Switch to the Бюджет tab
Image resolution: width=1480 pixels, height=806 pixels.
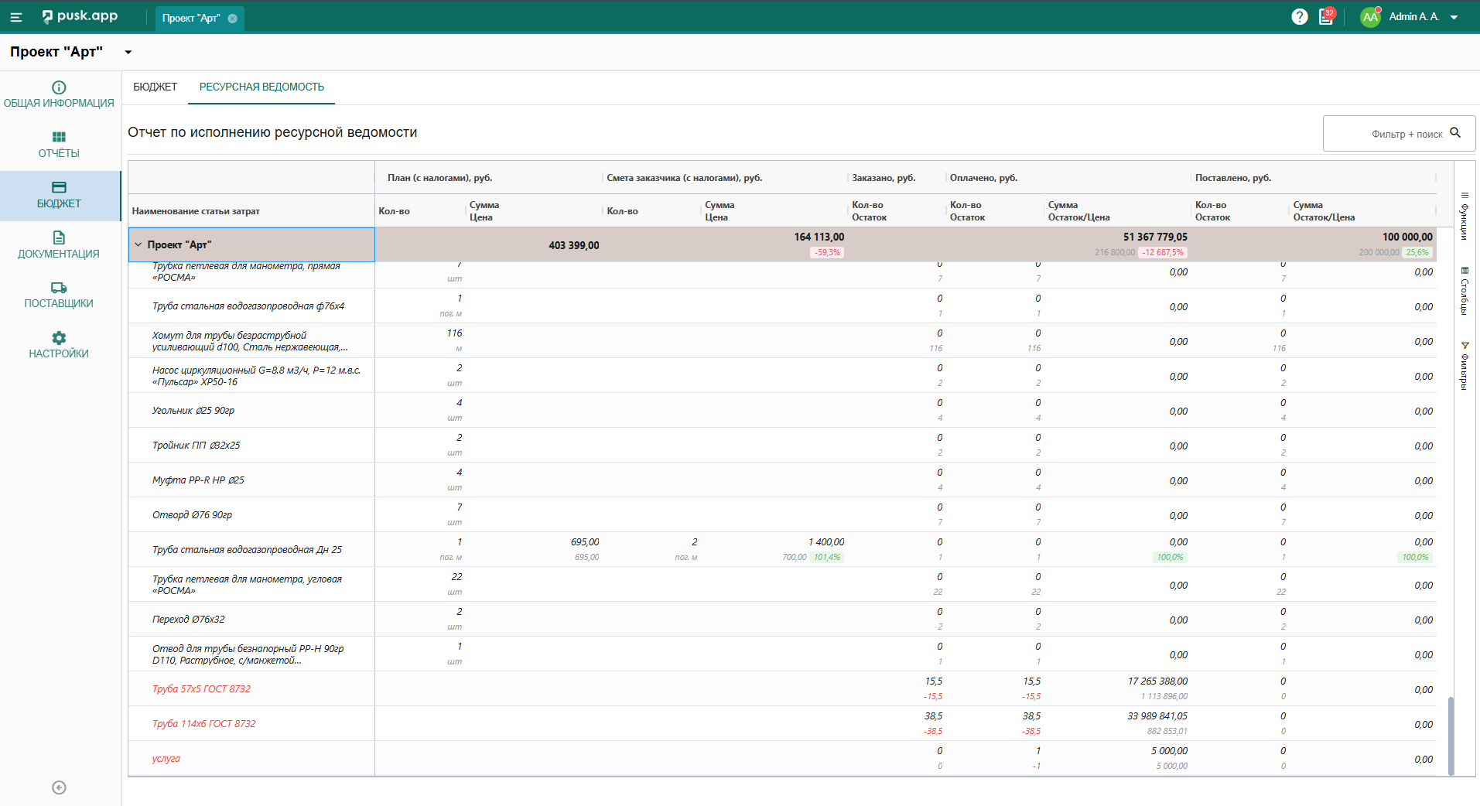point(155,87)
